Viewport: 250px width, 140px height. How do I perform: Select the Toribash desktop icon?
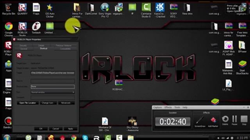pos(36,28)
